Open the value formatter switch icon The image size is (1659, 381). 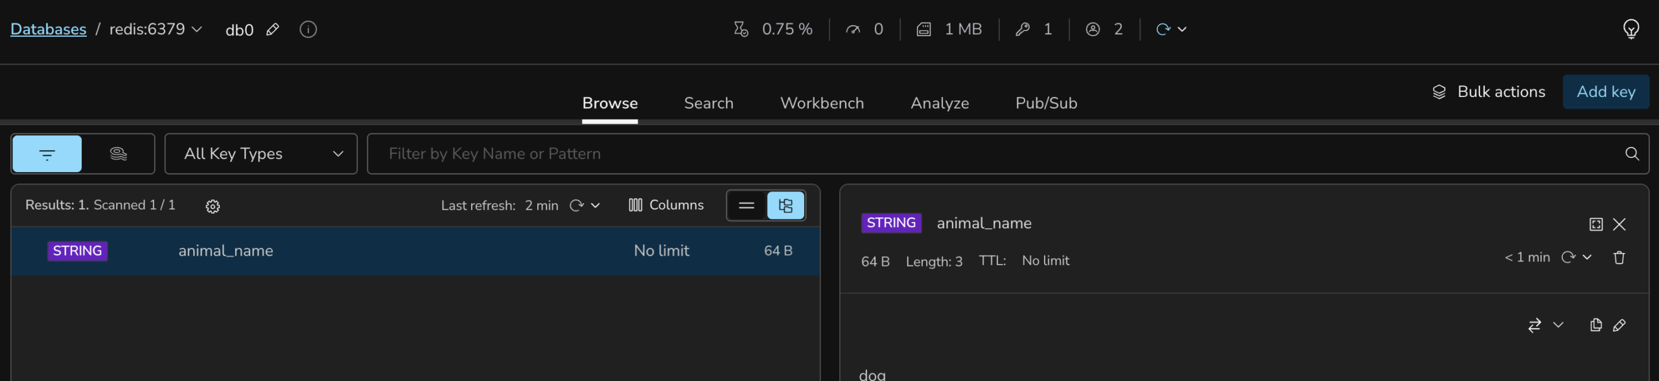(1535, 325)
